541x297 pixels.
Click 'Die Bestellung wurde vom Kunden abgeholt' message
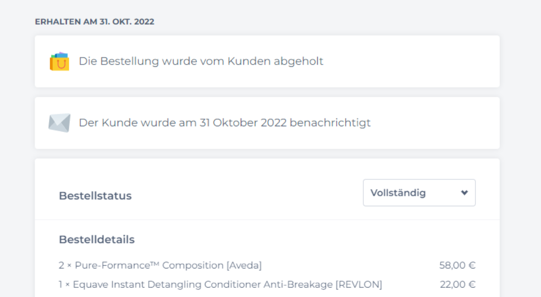(x=201, y=61)
